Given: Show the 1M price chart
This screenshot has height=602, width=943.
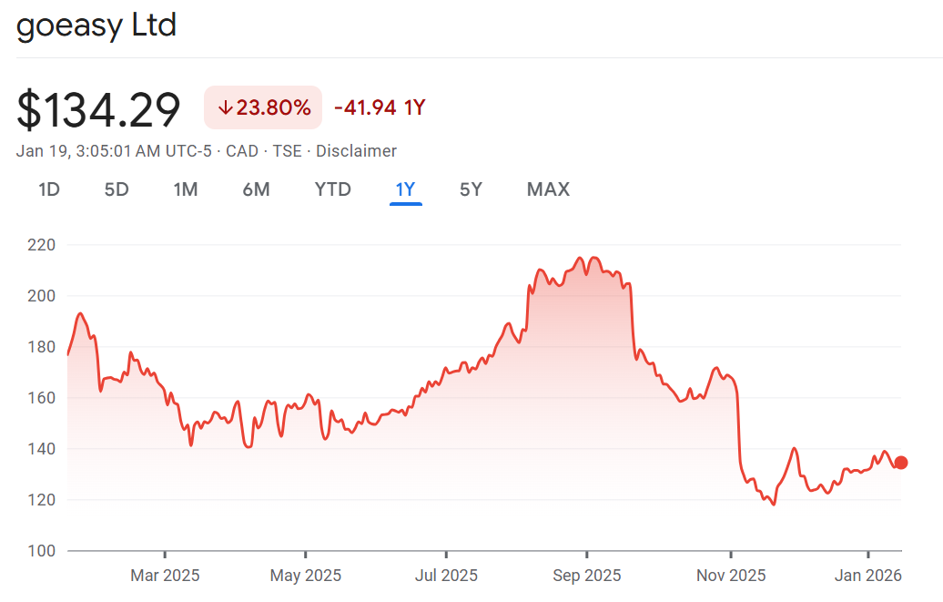Looking at the screenshot, I should [186, 189].
